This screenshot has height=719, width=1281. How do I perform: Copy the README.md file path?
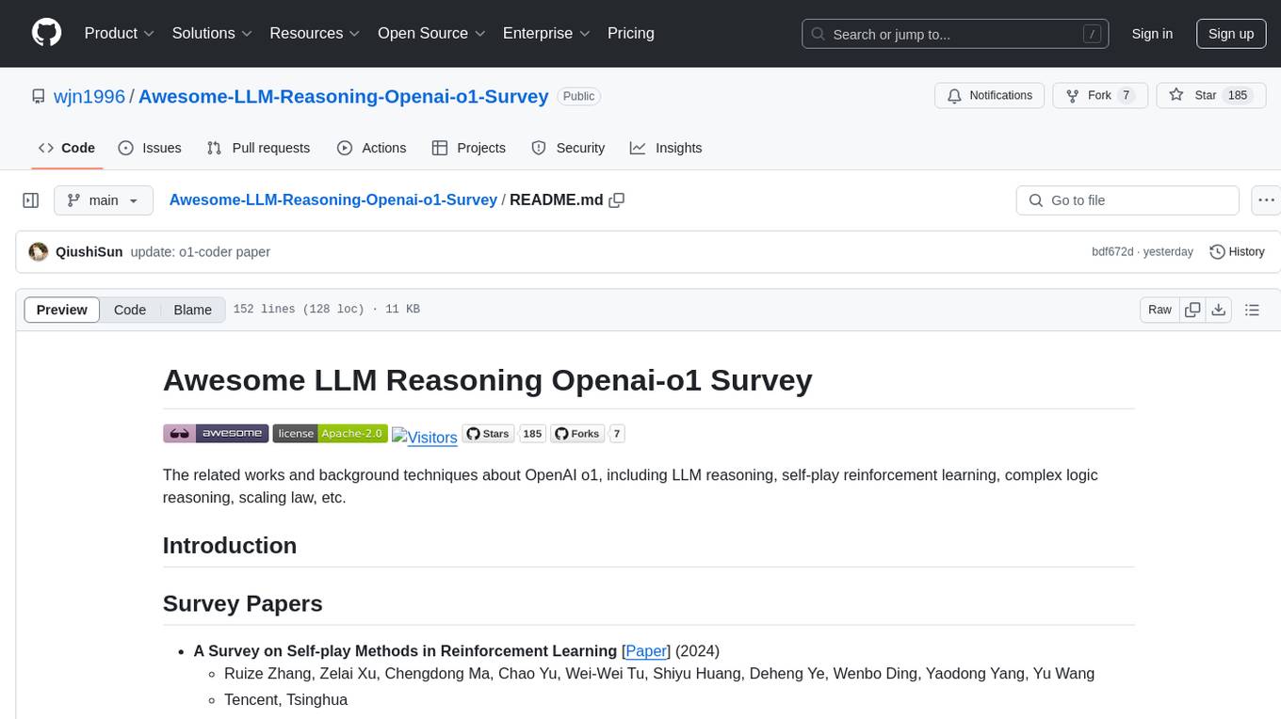pyautogui.click(x=617, y=200)
